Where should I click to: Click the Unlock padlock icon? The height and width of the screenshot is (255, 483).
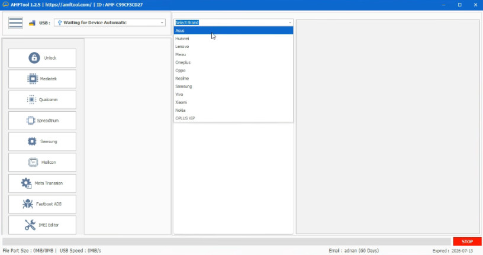[x=34, y=57]
